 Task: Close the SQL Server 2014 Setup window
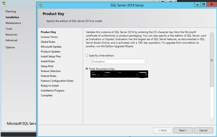(211, 5)
